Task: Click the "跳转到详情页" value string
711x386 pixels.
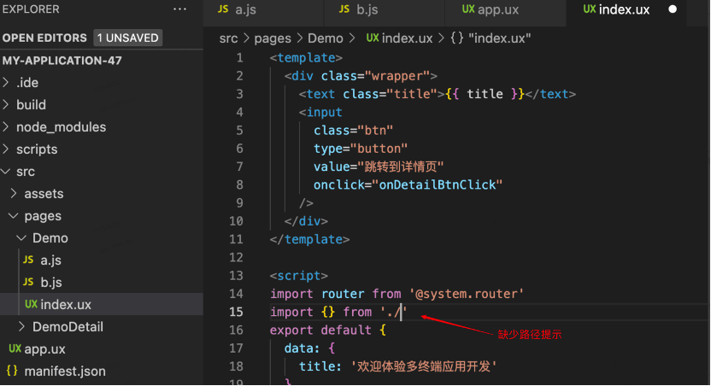Action: pos(401,167)
